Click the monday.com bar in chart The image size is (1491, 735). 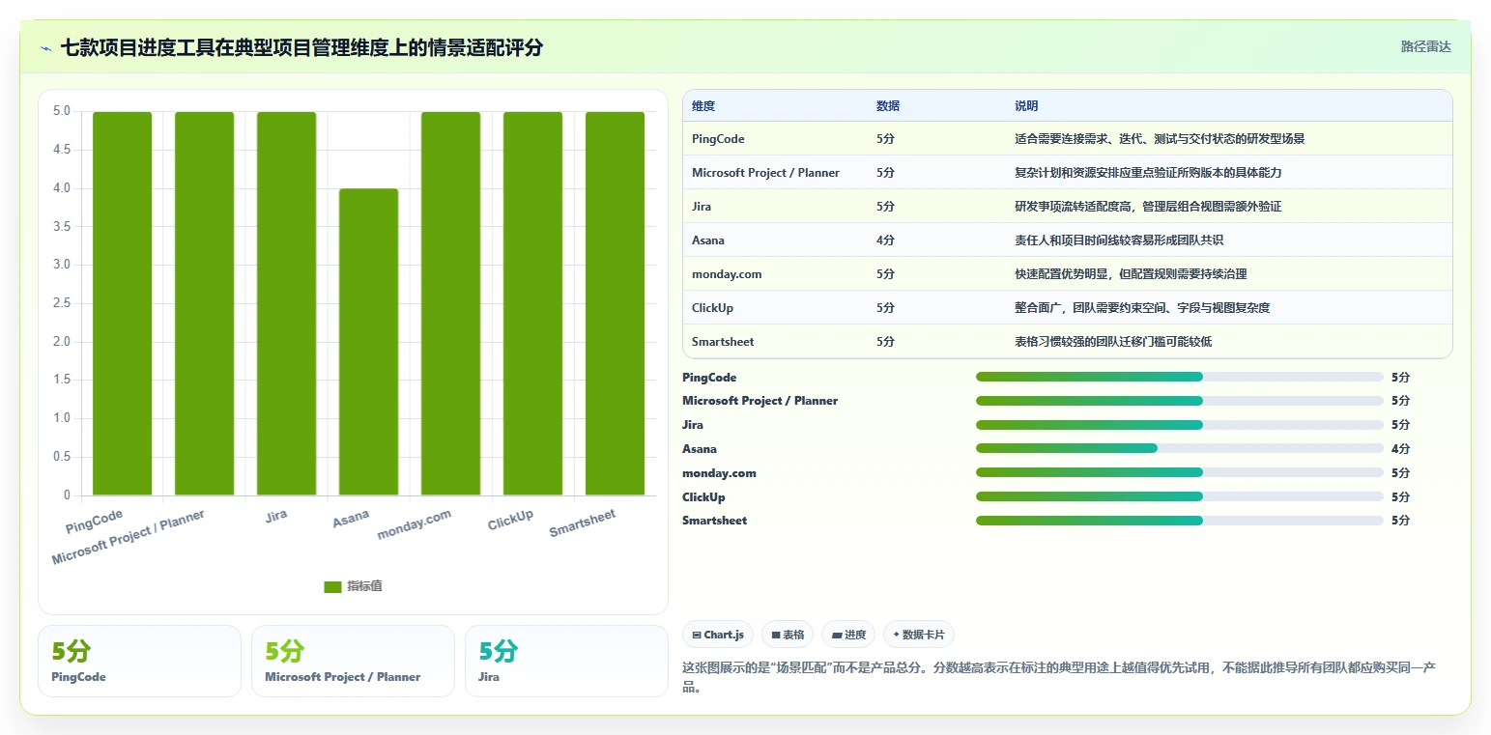(450, 303)
